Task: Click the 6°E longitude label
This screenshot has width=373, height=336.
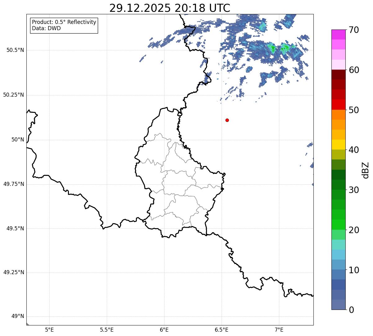Action: [x=164, y=329]
